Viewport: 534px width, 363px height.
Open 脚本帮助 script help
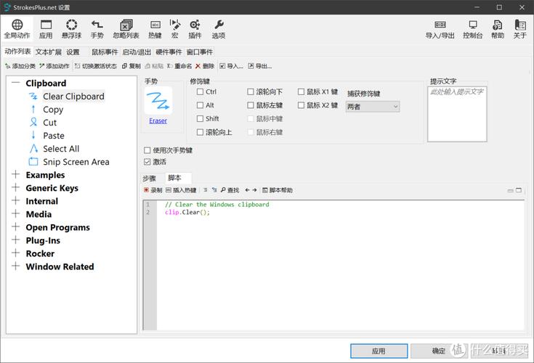point(278,190)
